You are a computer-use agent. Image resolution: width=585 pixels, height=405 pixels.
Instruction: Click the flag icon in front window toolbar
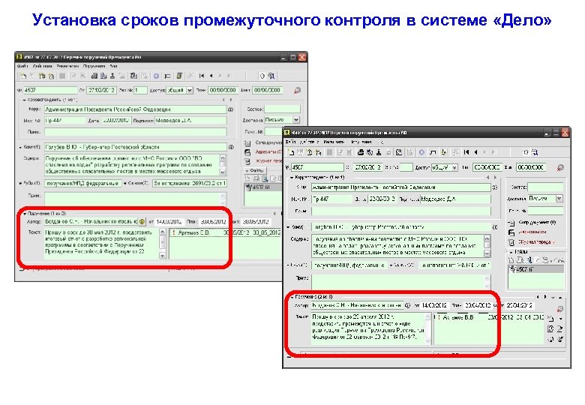433,152
